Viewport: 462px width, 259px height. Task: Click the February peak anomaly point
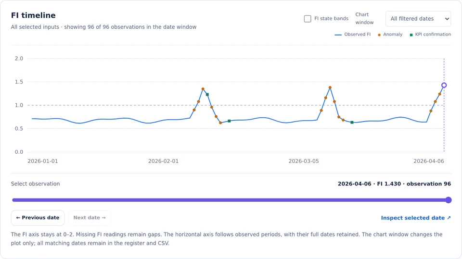click(203, 89)
